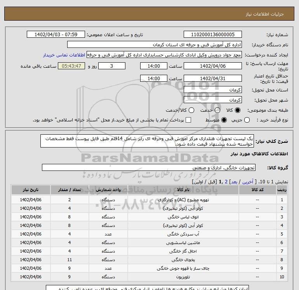The image size is (299, 290).
Task: Select row یخچال خانگی
Action: tap(149, 260)
